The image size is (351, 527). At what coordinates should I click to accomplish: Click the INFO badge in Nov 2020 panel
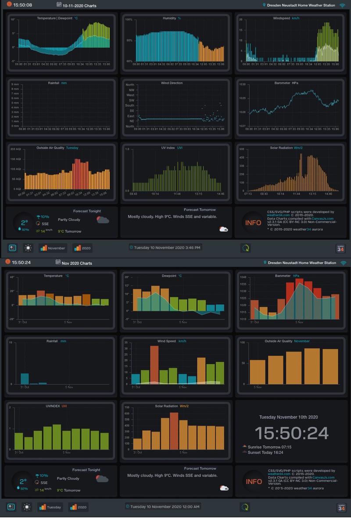254,481
